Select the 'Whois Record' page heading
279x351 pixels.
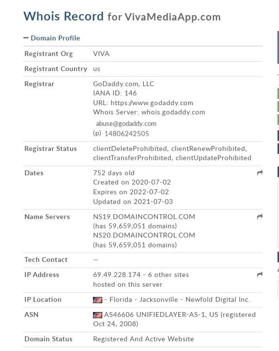pyautogui.click(x=64, y=17)
